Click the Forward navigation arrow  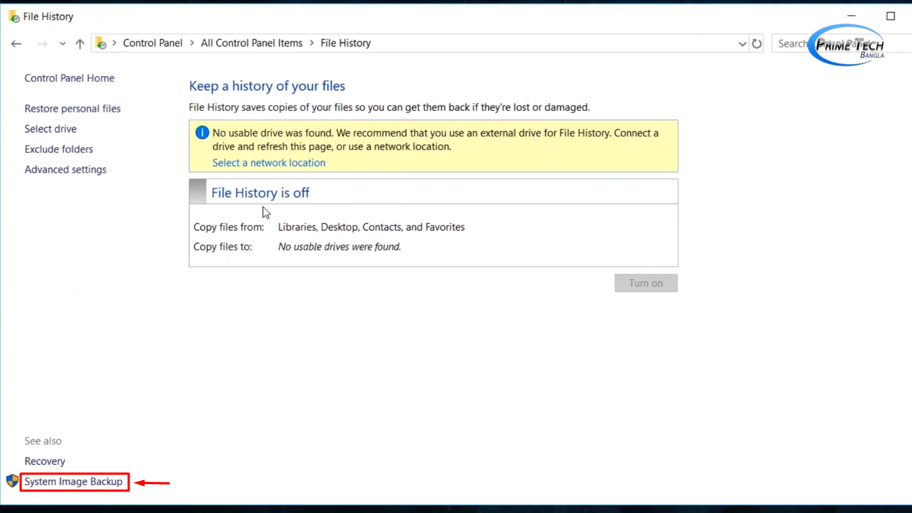(42, 44)
